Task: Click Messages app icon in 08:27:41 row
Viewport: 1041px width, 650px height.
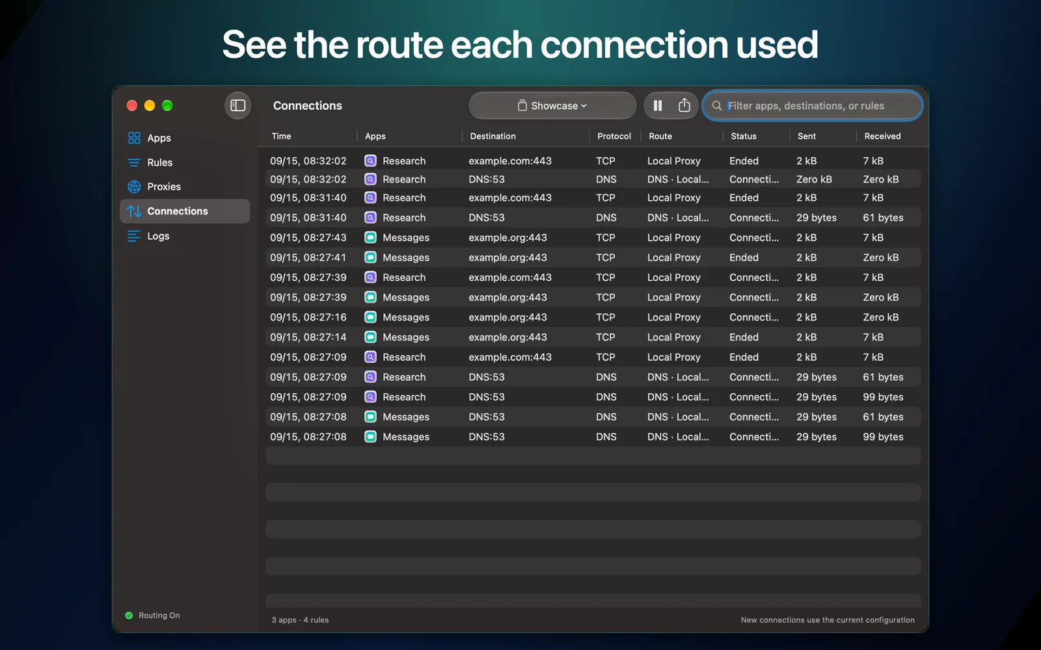Action: click(370, 257)
